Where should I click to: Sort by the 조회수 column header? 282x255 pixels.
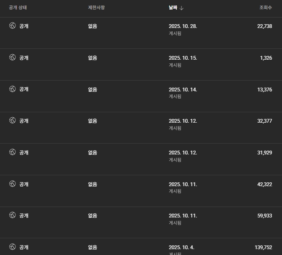coord(265,8)
